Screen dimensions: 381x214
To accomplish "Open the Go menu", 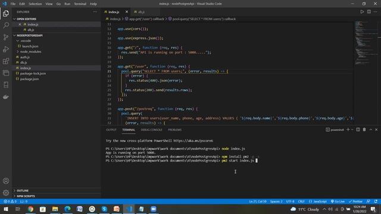I will point(58,4).
